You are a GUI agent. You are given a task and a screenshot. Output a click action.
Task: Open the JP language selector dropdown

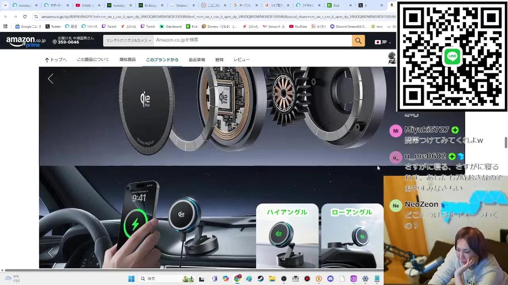click(x=383, y=42)
